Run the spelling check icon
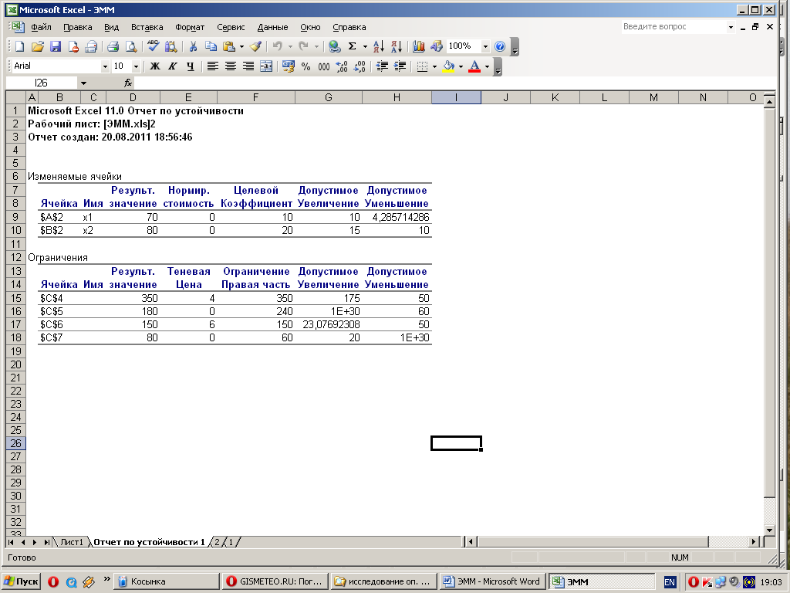This screenshot has height=593, width=790. pyautogui.click(x=154, y=46)
